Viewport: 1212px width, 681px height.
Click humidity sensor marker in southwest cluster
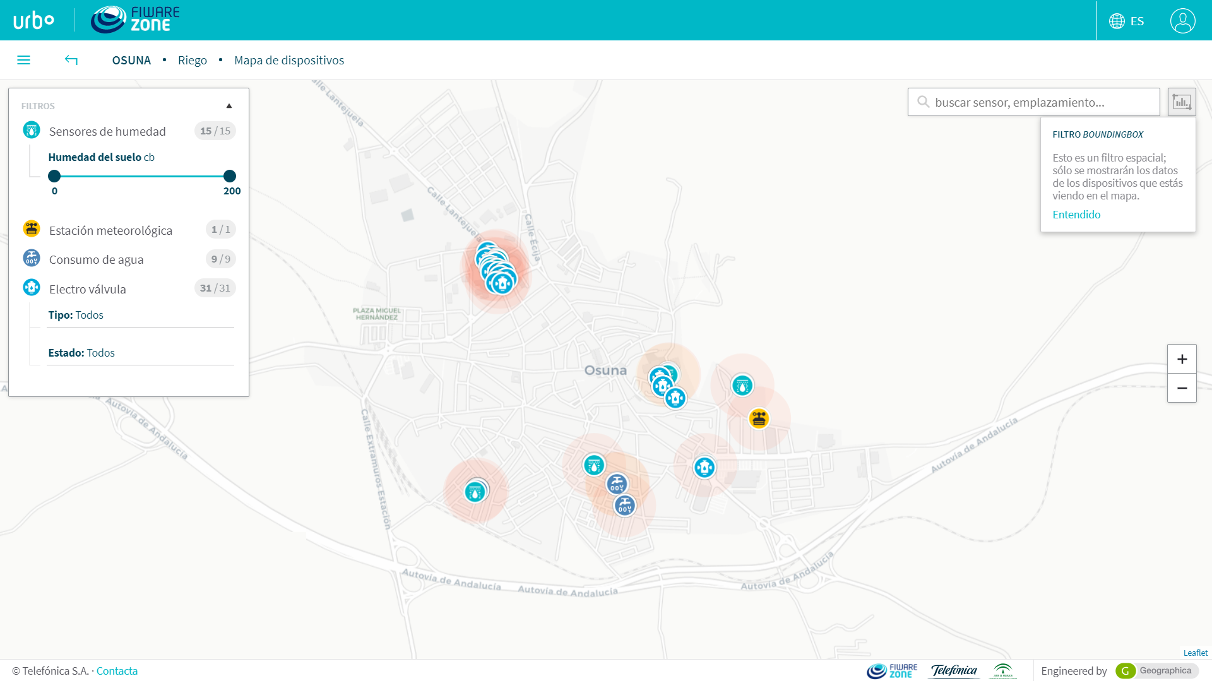coord(475,492)
